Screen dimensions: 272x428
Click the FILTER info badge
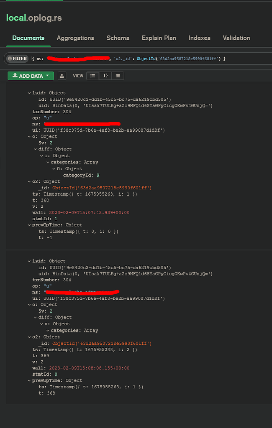(x=17, y=59)
